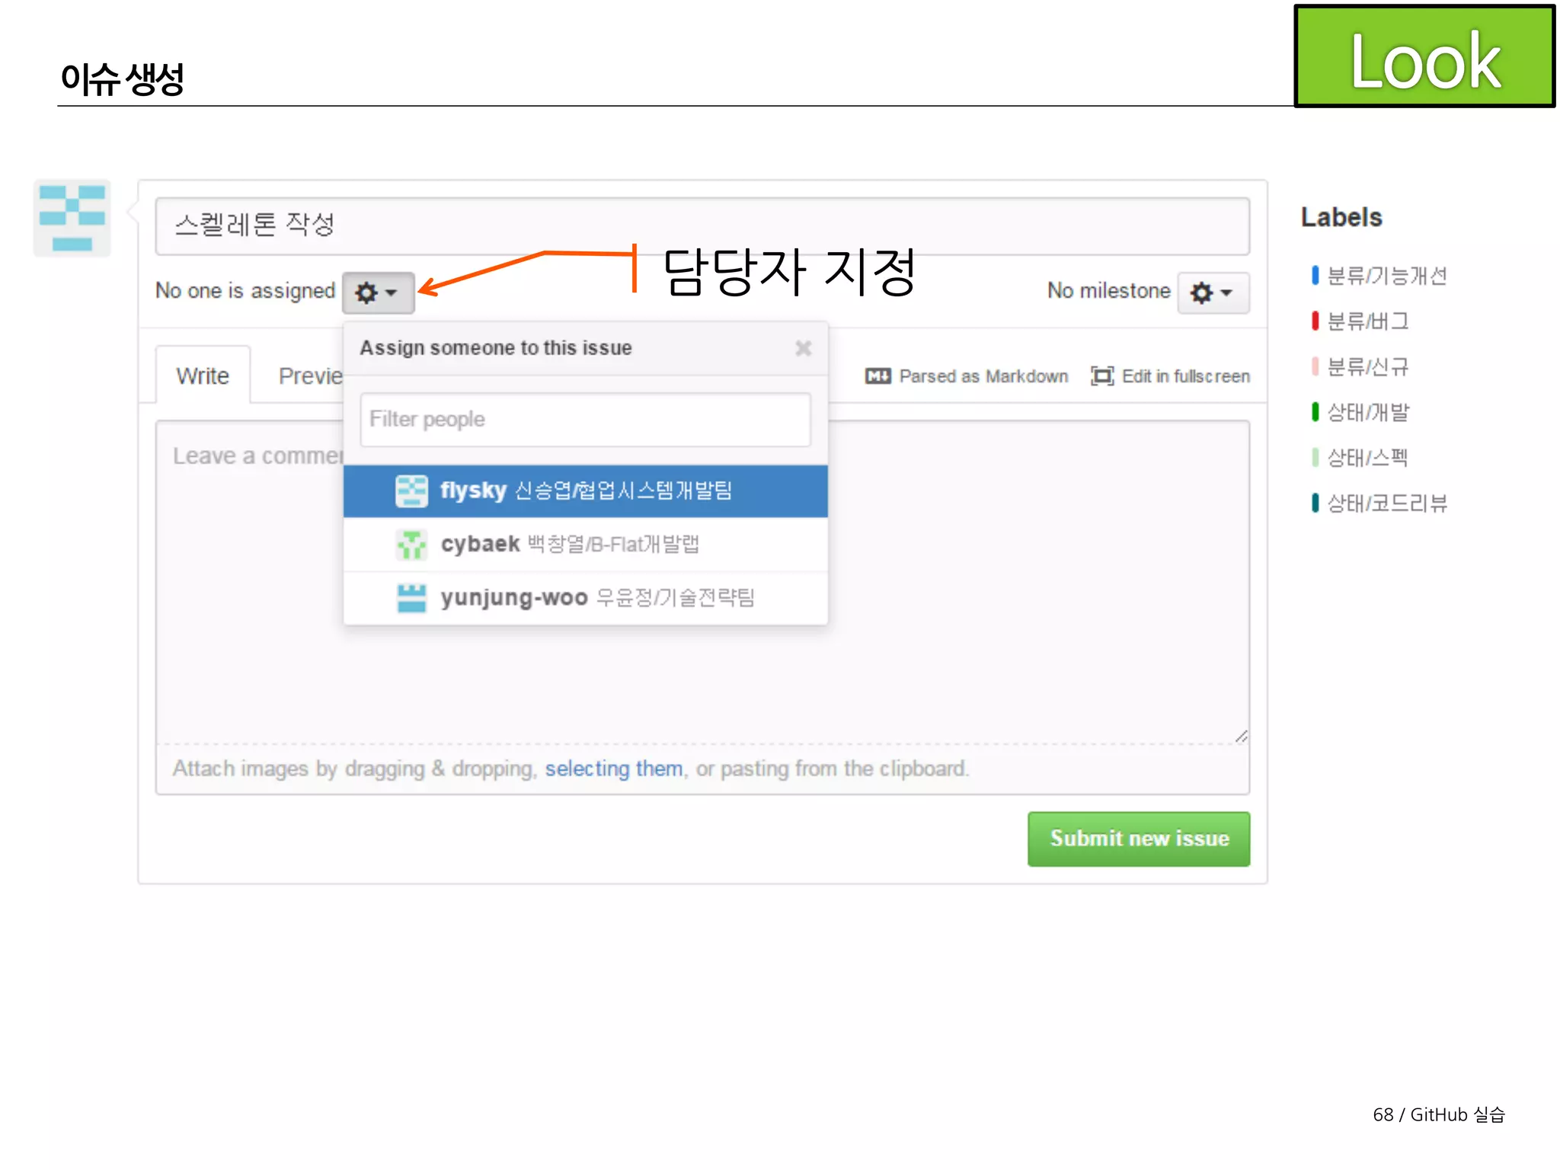Viewport: 1560px width, 1170px height.
Task: Click Edit in fullscreen
Action: click(1185, 376)
